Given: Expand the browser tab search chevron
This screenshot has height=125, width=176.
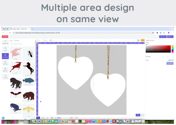Looking at the screenshot, I should 172,29.
